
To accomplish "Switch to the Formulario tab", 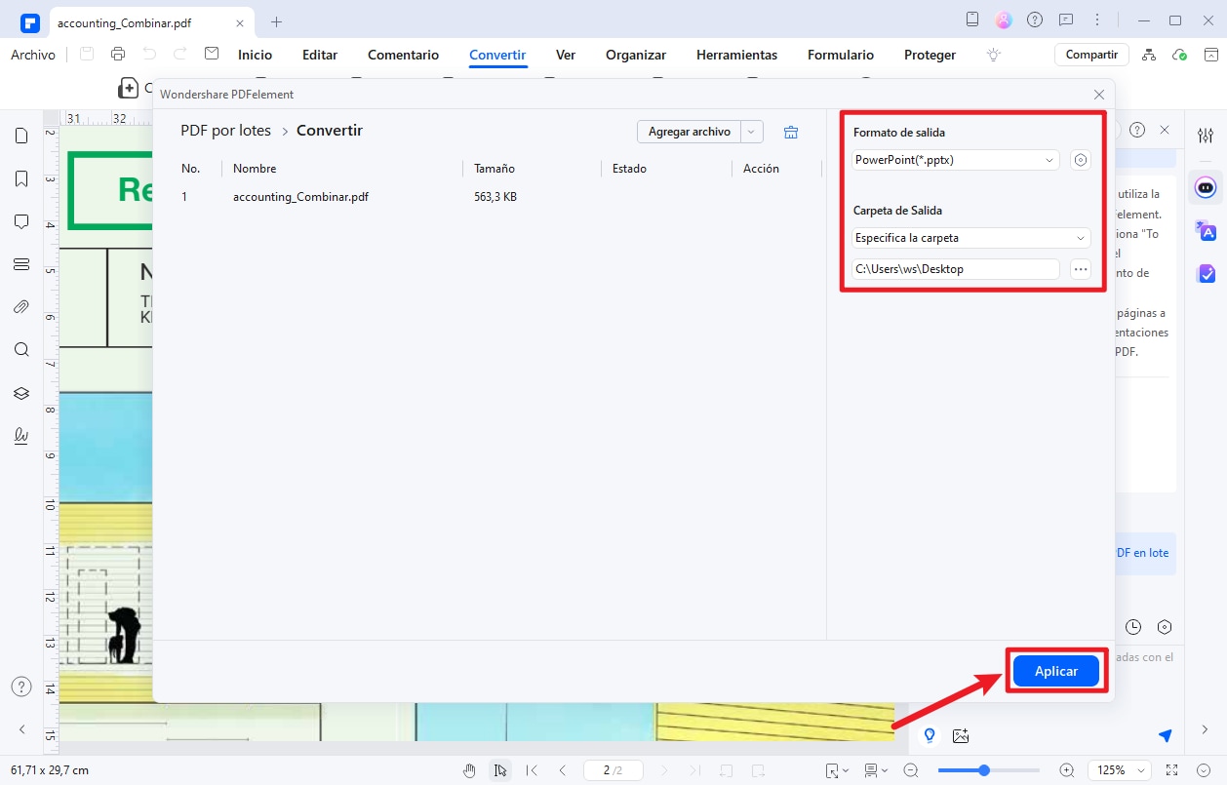I will click(841, 55).
